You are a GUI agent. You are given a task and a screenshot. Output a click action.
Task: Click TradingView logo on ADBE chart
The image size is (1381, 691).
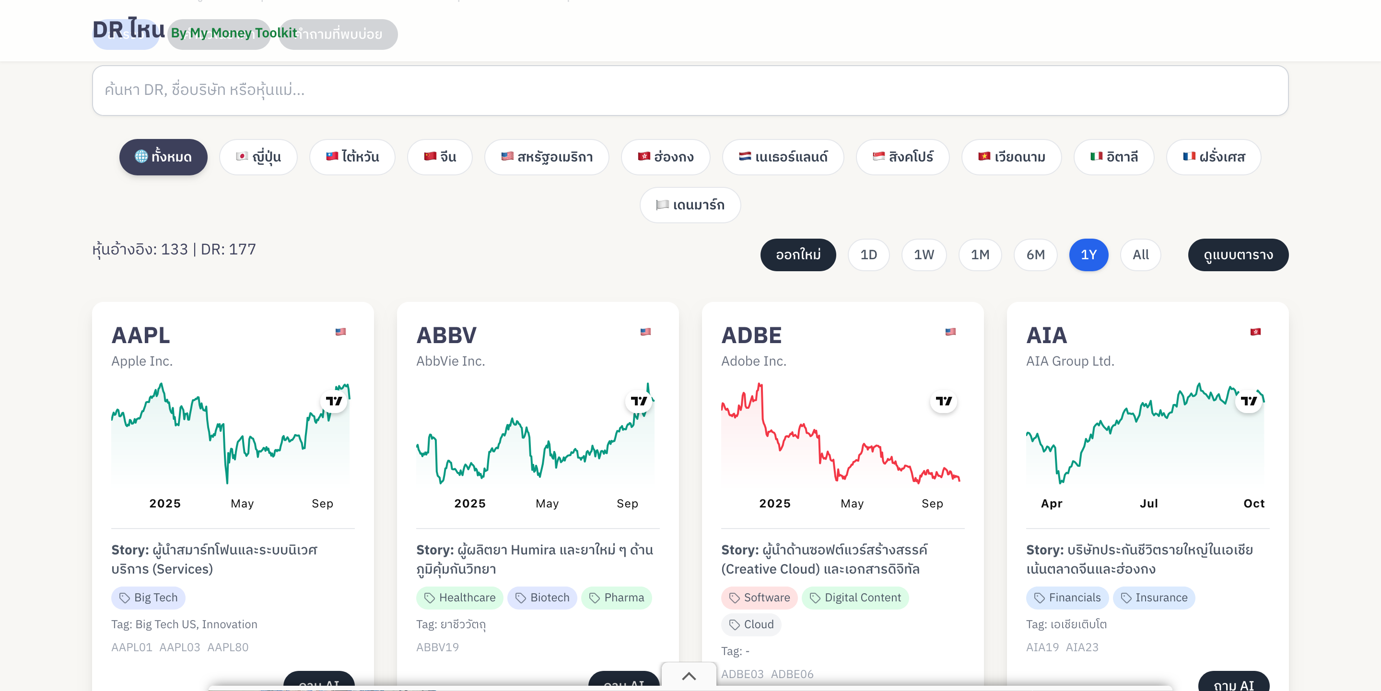[x=944, y=401]
